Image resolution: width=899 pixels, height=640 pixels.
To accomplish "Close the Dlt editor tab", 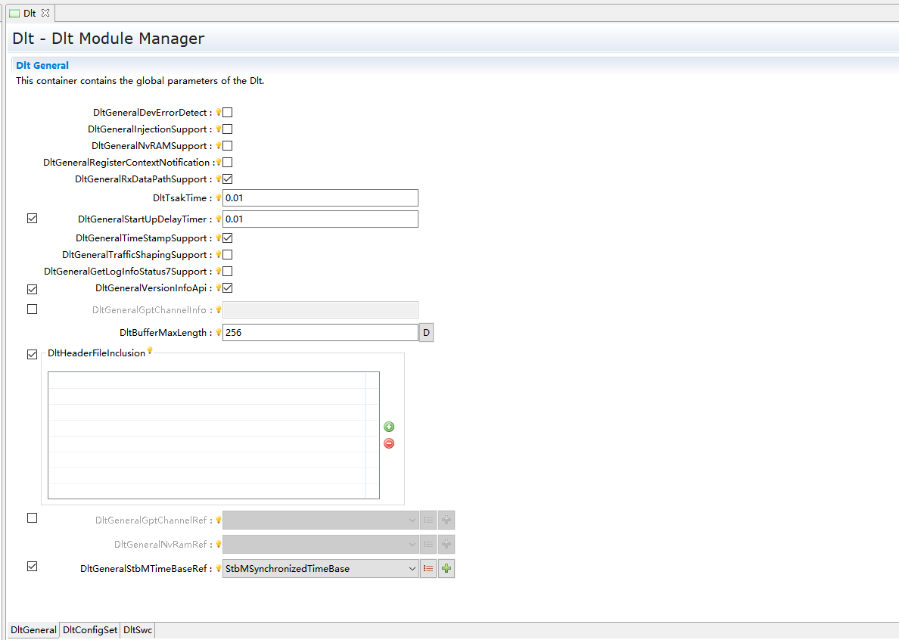I will [x=45, y=13].
